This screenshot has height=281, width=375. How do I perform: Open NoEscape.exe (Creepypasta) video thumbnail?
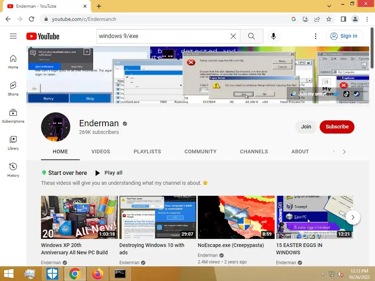click(x=236, y=217)
